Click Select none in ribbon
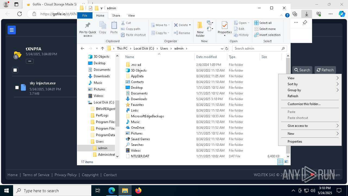This screenshot has width=348, height=196. coord(265,29)
